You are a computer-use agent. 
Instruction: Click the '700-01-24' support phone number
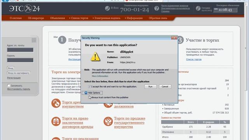135,10
